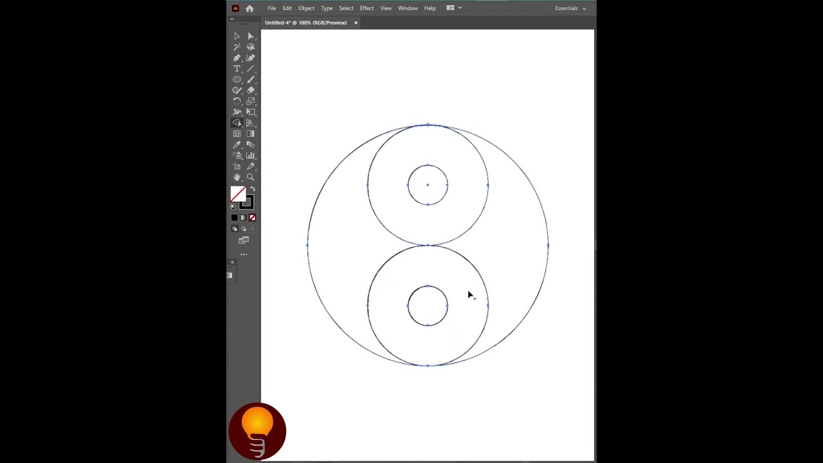Activate the Perspective Grid tool

251,123
